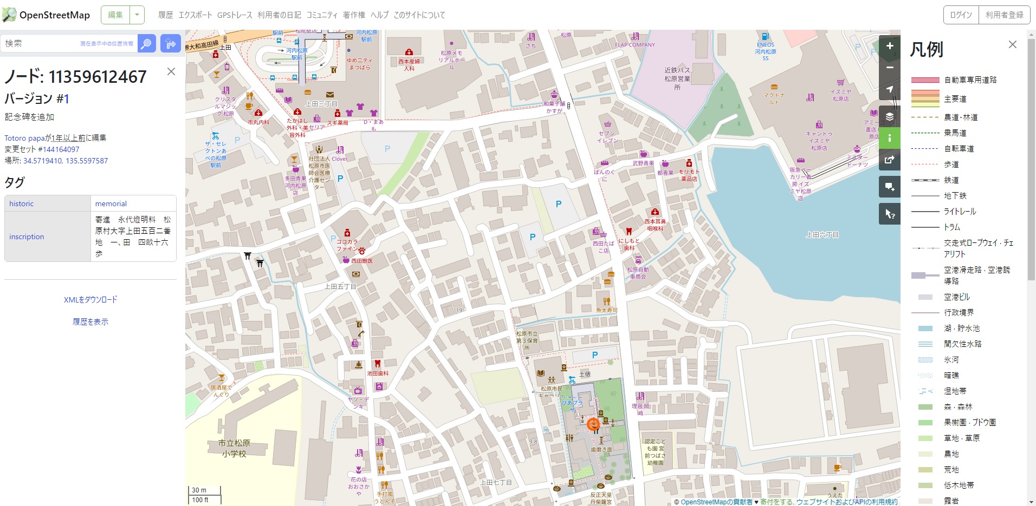Toggle the green legend info button
The width and height of the screenshot is (1036, 506).
pos(889,138)
